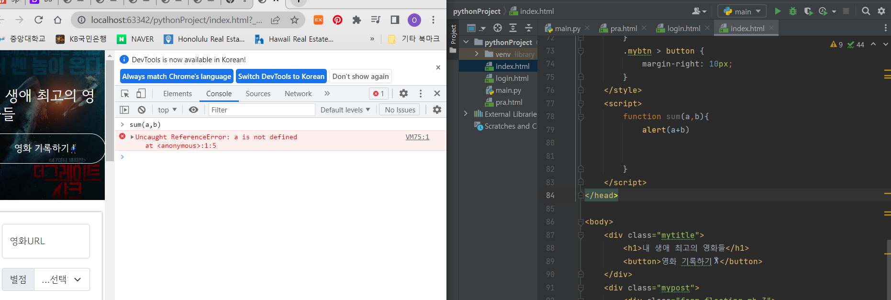Open the NAVER bookmark
This screenshot has width=891, height=300.
pyautogui.click(x=136, y=39)
